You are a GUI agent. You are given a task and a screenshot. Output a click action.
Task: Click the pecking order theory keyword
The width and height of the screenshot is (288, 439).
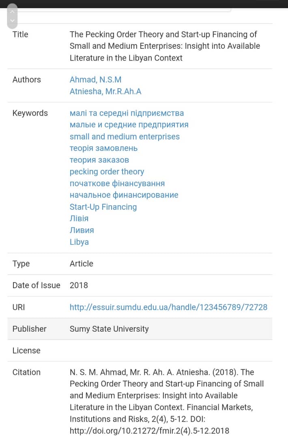click(107, 172)
